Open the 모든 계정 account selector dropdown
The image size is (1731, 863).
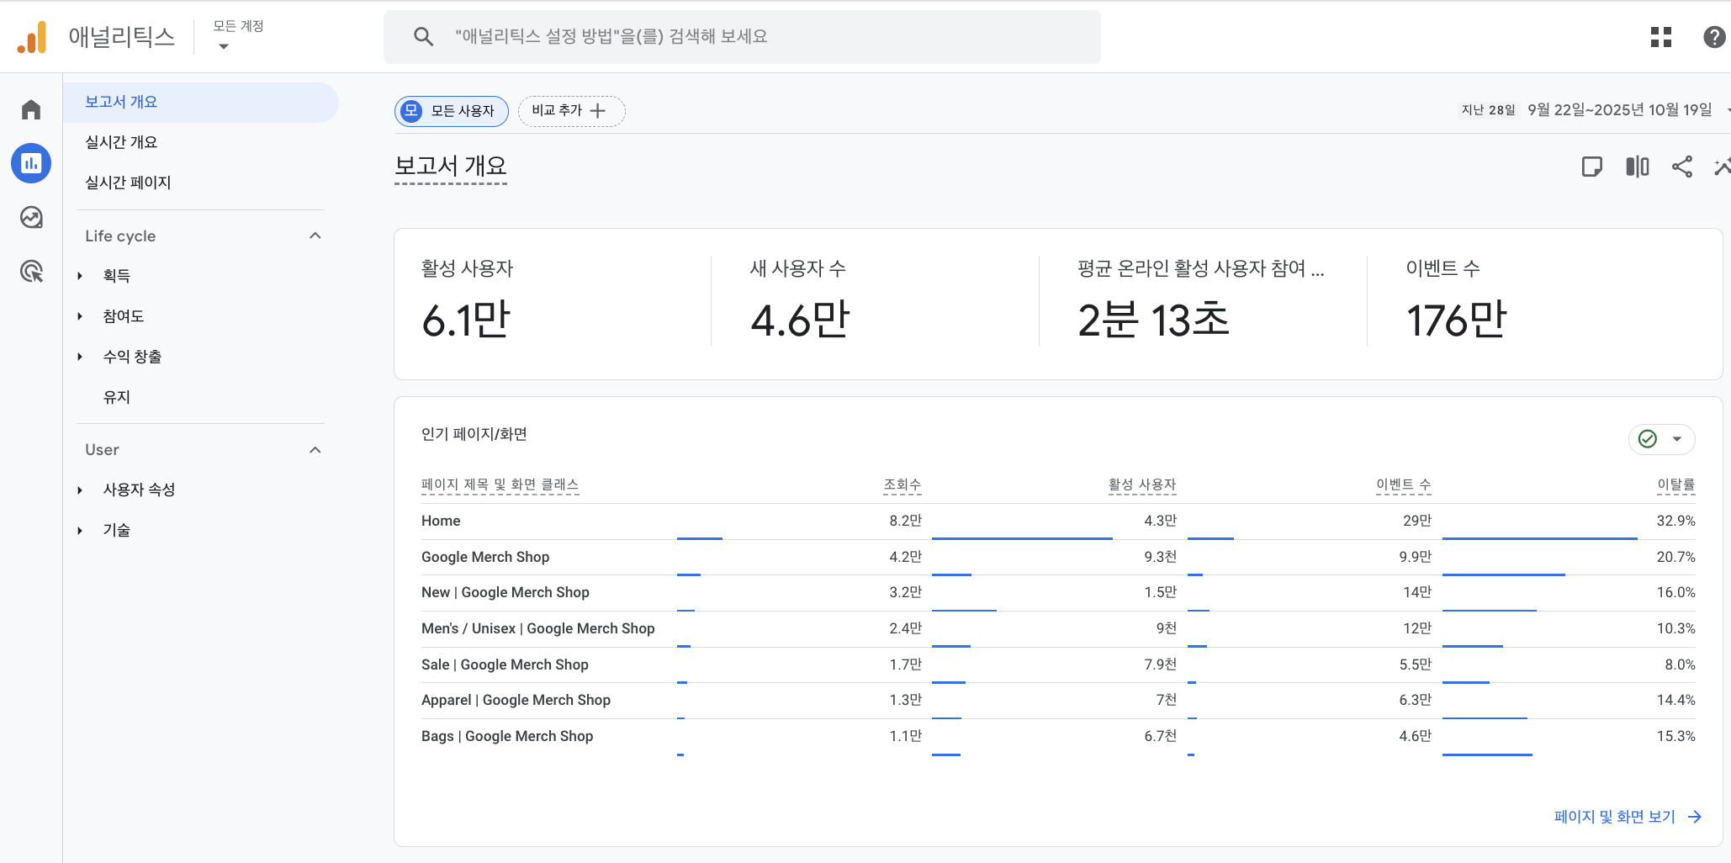click(238, 36)
